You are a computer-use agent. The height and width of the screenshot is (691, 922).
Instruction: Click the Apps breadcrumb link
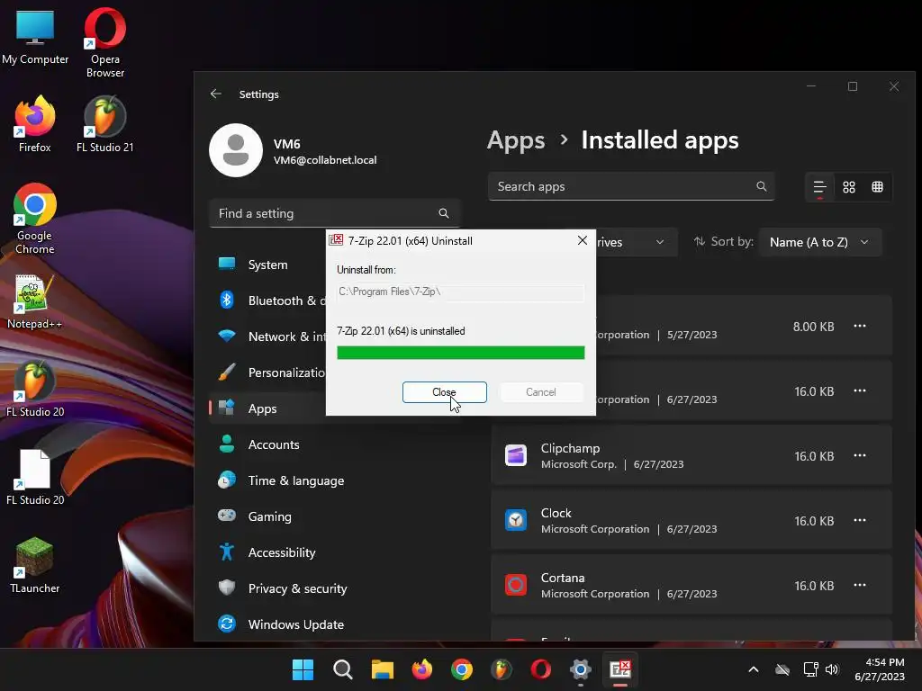(516, 140)
